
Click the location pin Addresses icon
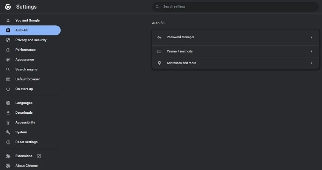tap(159, 63)
